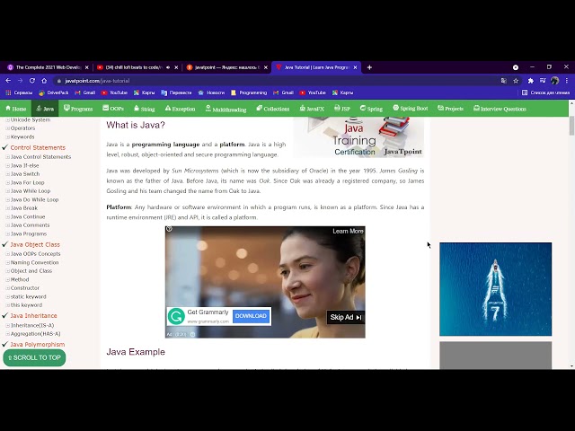The height and width of the screenshot is (431, 575).
Task: Open Spring in the nav bar
Action: pos(371,109)
